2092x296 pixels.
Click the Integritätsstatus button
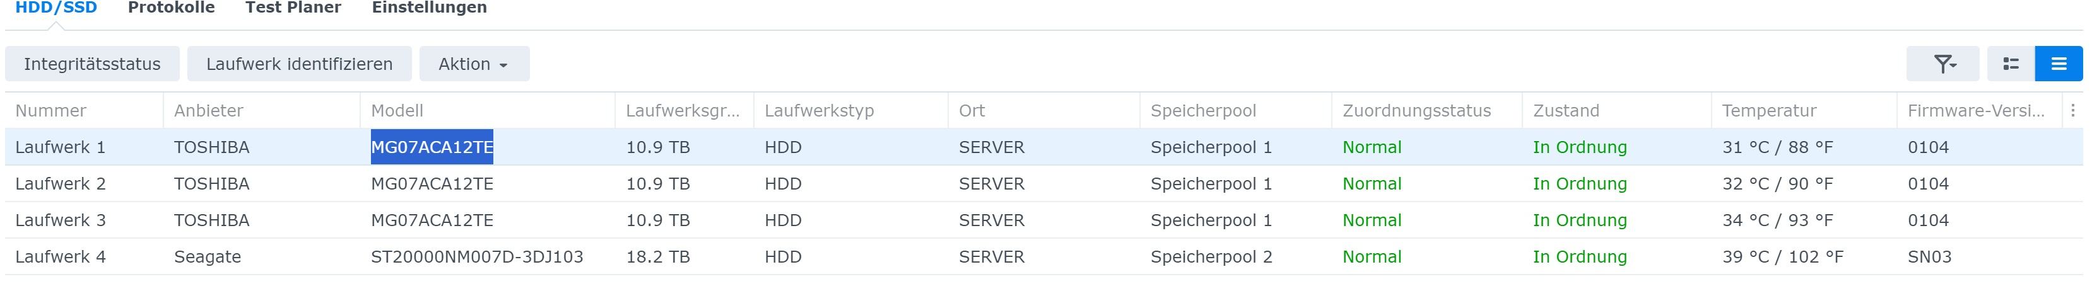(93, 64)
